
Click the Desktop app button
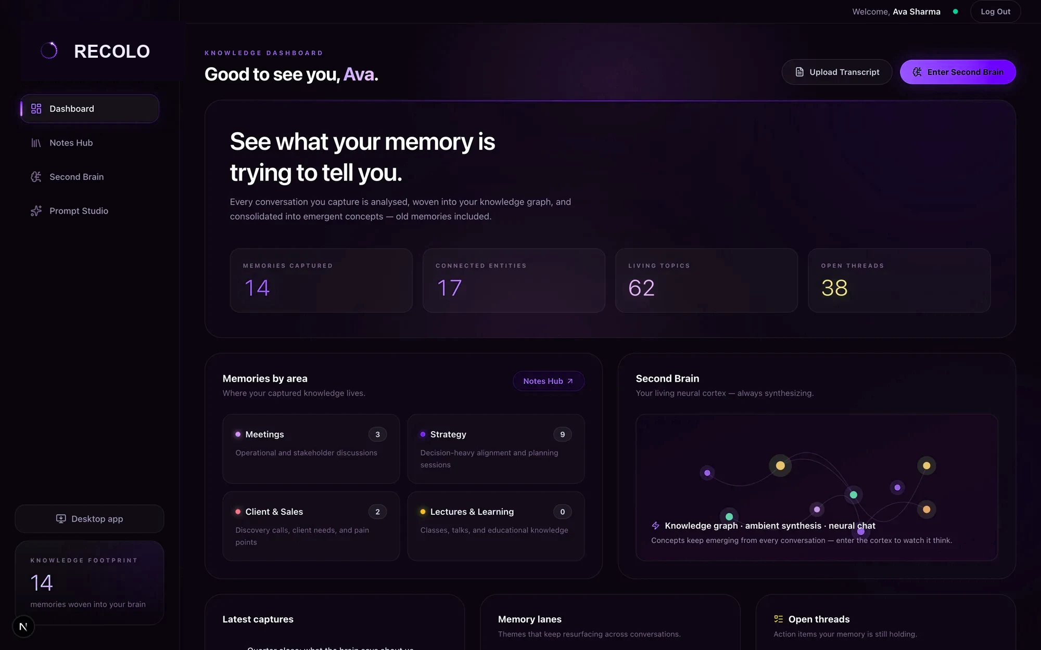90,519
